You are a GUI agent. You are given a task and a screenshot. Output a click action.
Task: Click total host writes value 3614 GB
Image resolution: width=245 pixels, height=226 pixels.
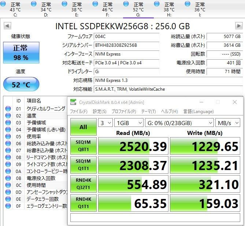point(225,45)
